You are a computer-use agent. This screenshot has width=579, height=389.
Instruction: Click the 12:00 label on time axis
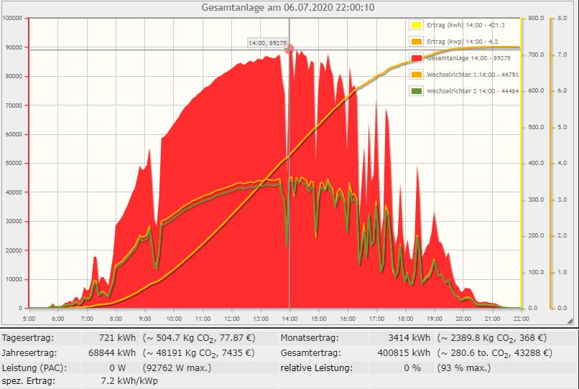coord(232,317)
